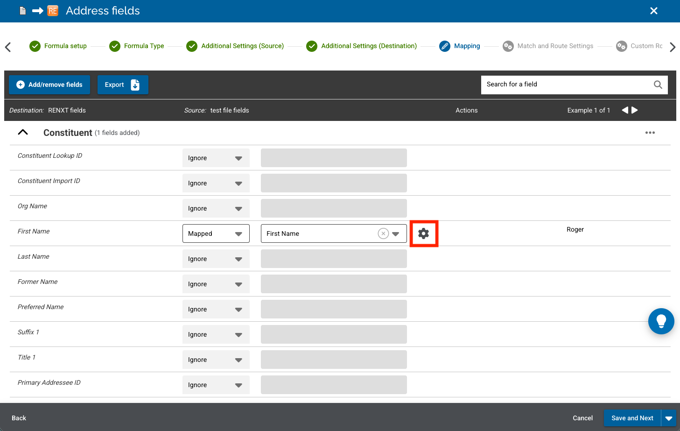Change First Name's Mapped dropdown
Screen dimensions: 680x431
pos(216,233)
